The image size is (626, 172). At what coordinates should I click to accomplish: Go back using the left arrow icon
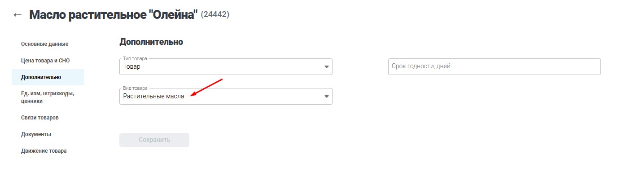pyautogui.click(x=18, y=15)
